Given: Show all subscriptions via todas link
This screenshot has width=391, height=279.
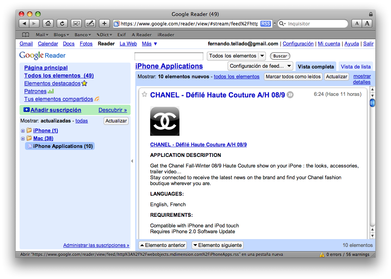Looking at the screenshot, I should coord(82,121).
